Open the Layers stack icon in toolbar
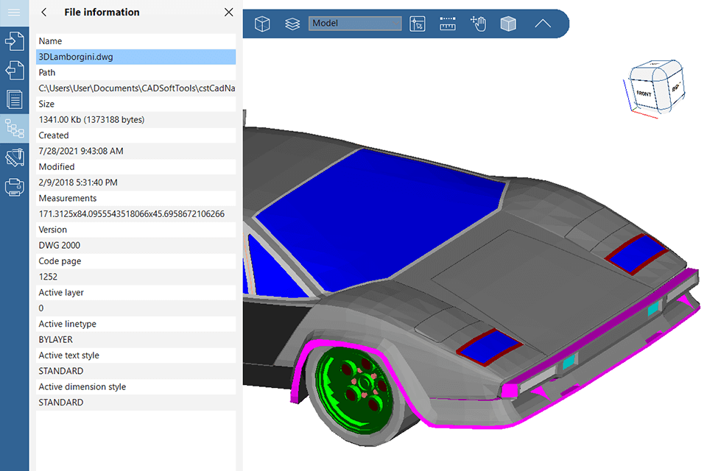This screenshot has height=471, width=707. point(292,24)
